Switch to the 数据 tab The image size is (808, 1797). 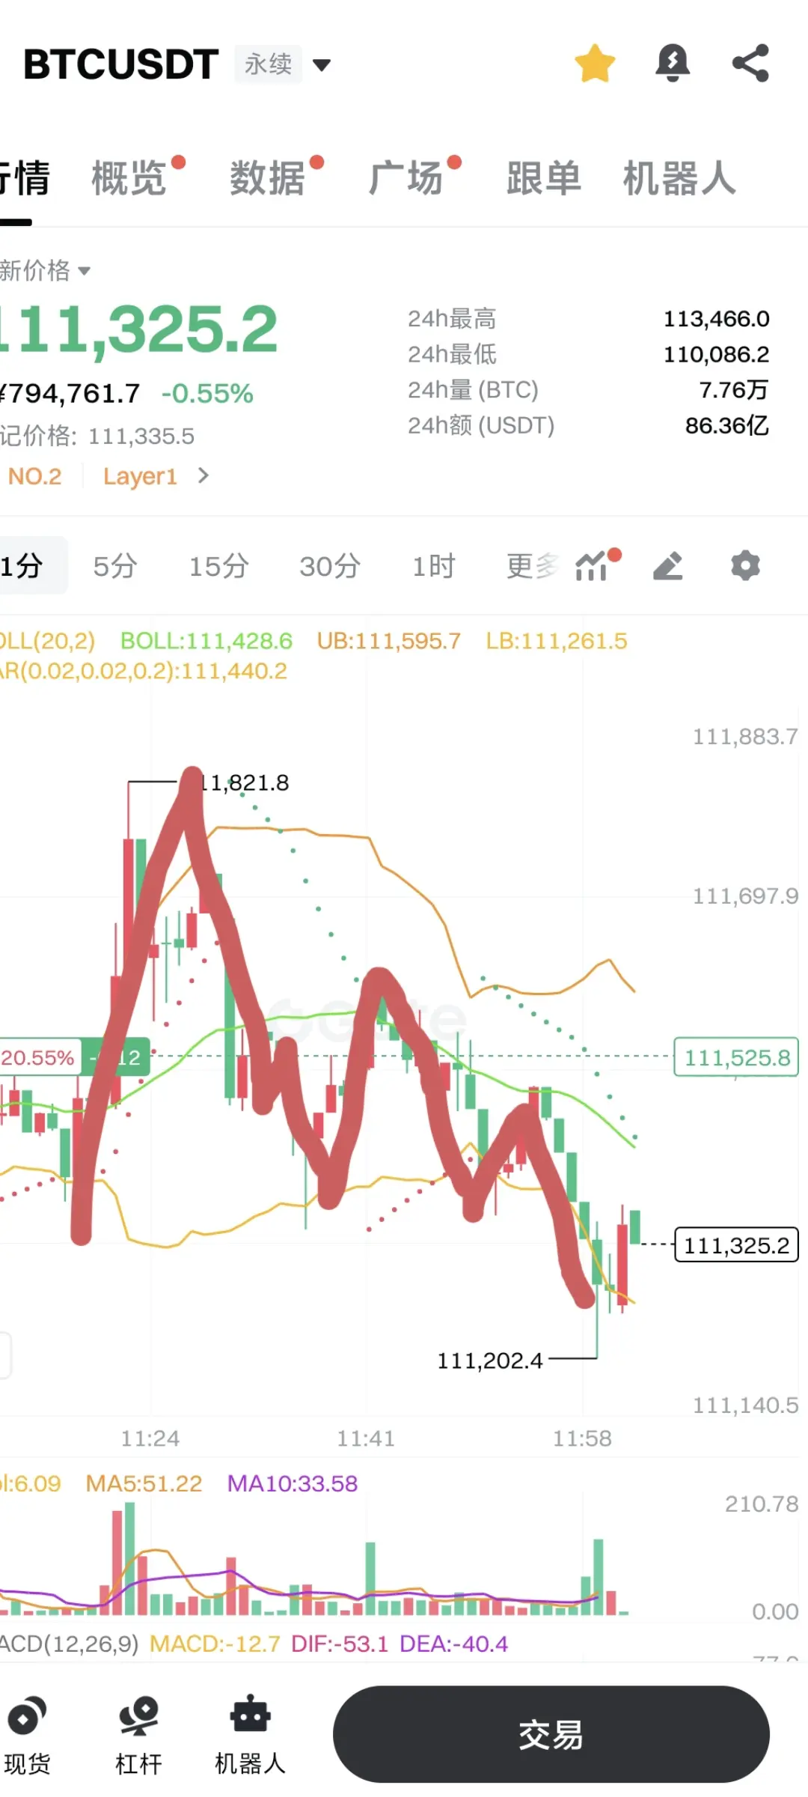268,178
